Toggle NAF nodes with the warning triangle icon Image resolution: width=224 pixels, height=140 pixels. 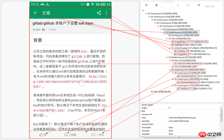157,5
